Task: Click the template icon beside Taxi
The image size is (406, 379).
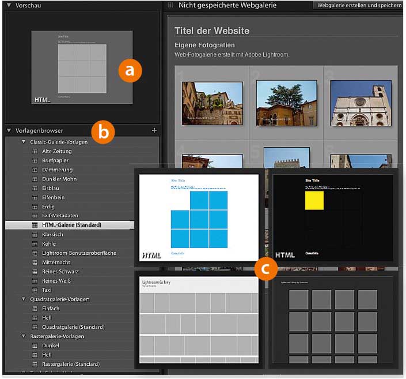Action: click(x=34, y=290)
